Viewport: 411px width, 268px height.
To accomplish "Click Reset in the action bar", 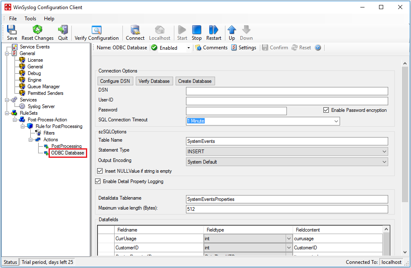I will [x=301, y=48].
